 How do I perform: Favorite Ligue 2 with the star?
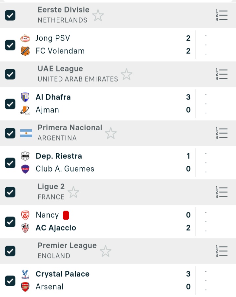(x=73, y=192)
